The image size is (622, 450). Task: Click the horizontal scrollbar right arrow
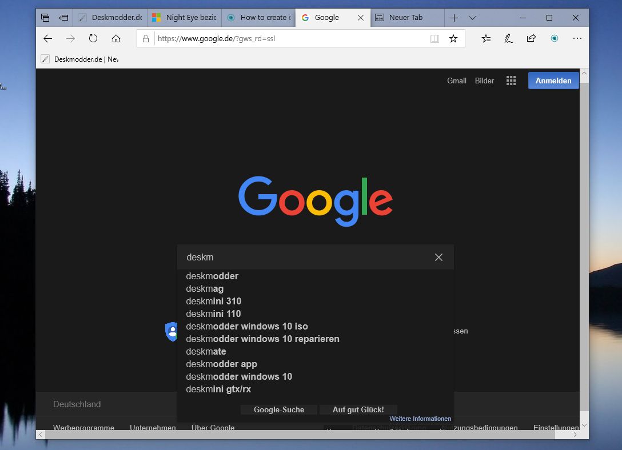tap(575, 435)
